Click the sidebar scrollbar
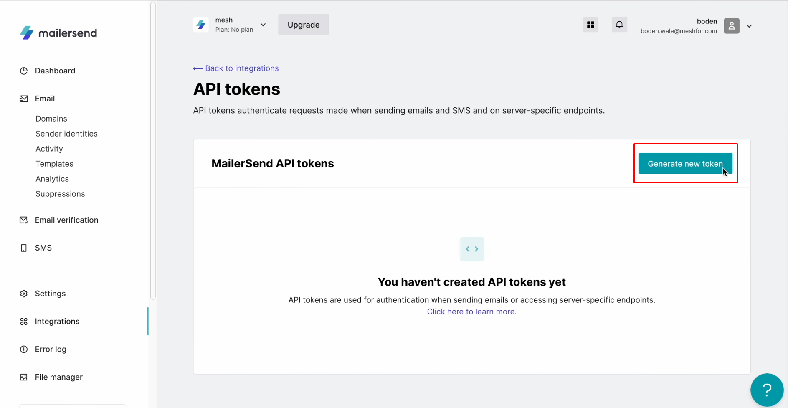The height and width of the screenshot is (408, 788). tap(153, 150)
